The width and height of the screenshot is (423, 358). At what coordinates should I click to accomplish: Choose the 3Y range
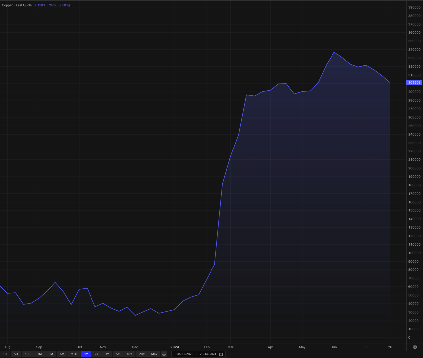(x=107, y=354)
